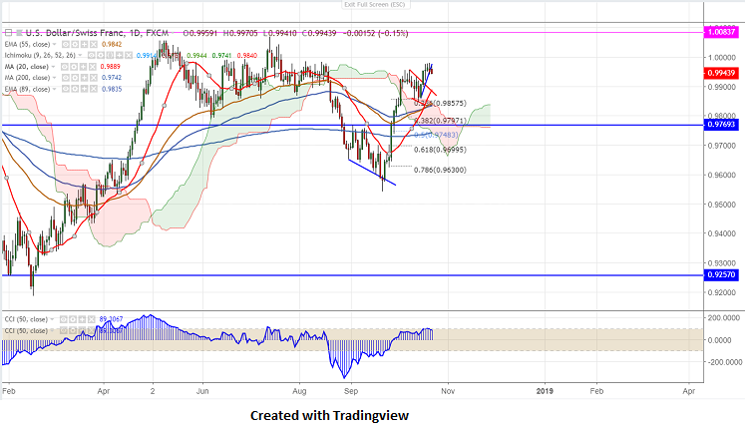Open settings for EMA (89, close)

pyautogui.click(x=75, y=89)
